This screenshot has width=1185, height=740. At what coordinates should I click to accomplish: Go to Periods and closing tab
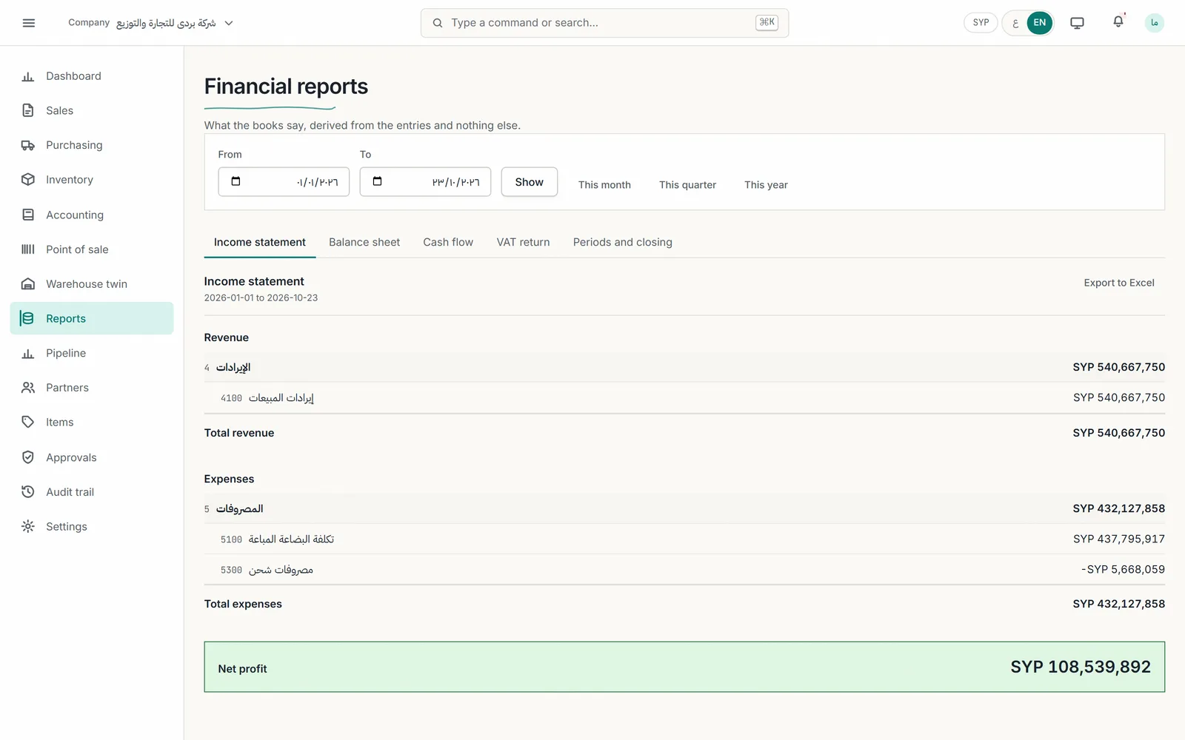tap(623, 242)
